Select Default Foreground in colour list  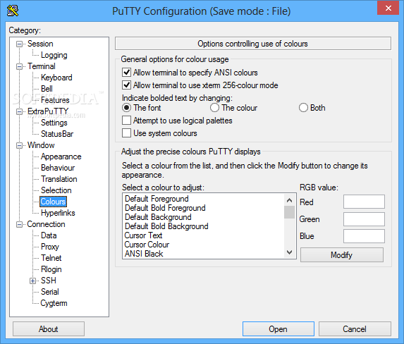click(x=203, y=199)
